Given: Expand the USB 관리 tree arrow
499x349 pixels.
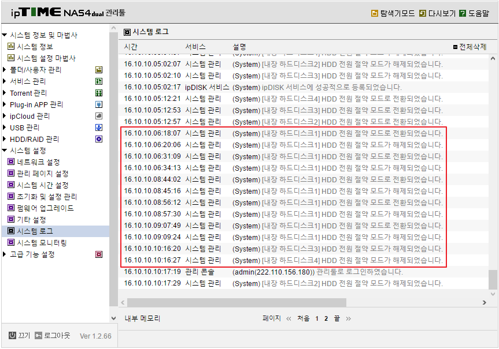Looking at the screenshot, I should 5,127.
